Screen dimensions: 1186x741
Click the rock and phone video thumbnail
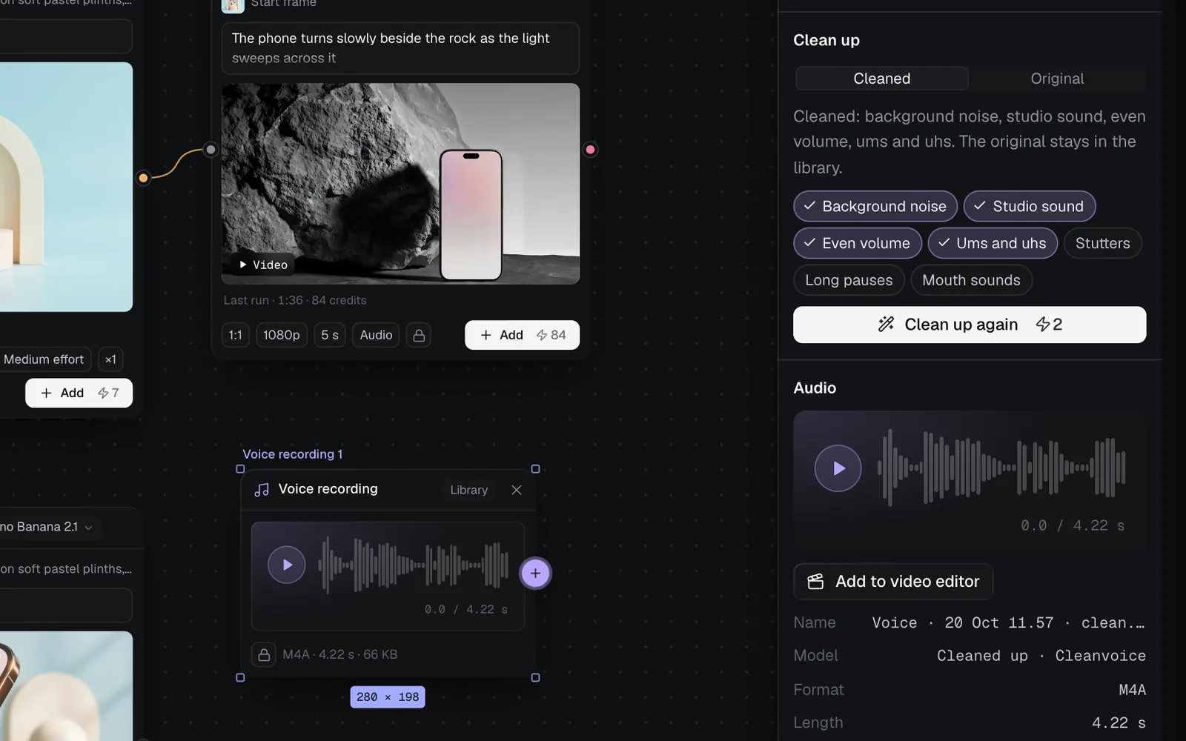400,184
